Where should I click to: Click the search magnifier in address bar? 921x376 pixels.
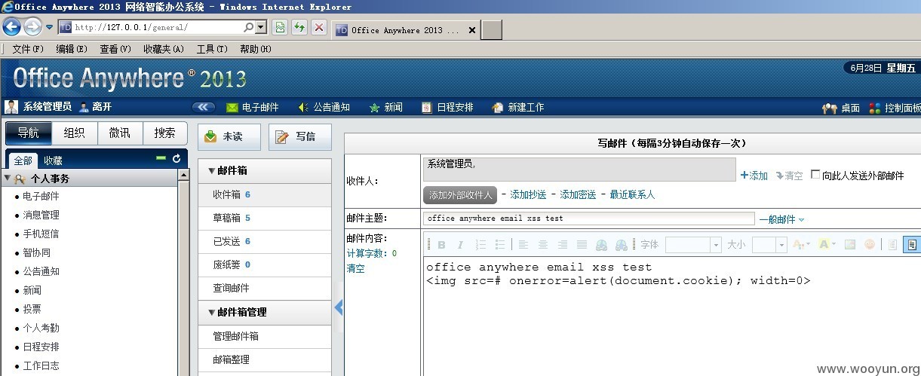pos(248,28)
